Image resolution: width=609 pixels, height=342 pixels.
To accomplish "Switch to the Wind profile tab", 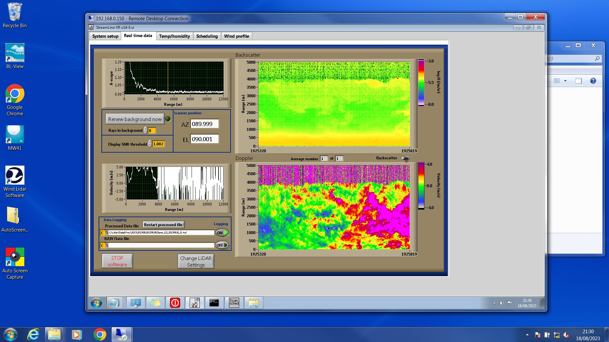I will coord(236,36).
